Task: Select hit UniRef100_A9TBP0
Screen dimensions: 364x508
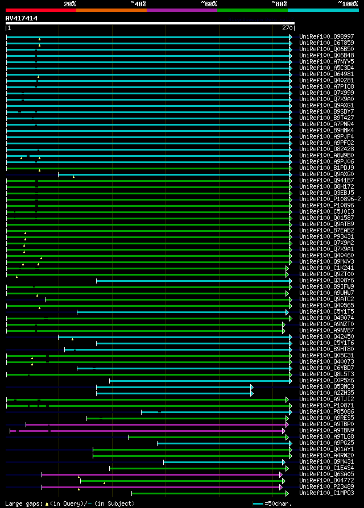Action: pos(326,424)
